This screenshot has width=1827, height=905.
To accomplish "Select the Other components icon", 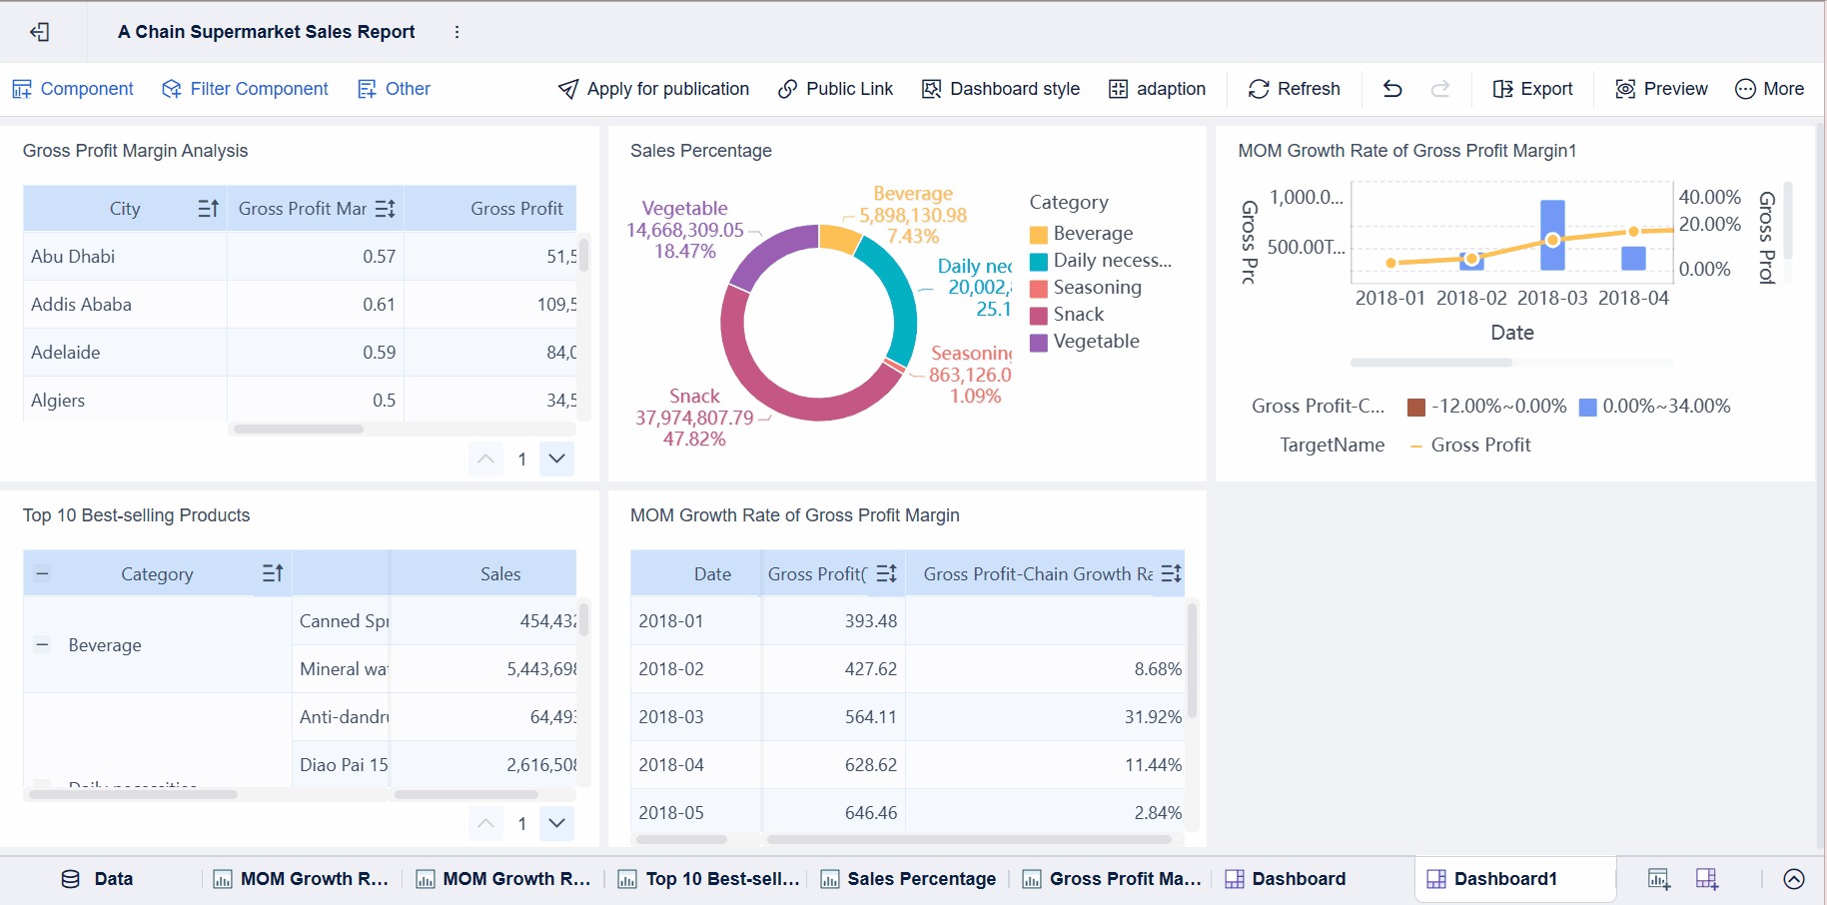I will click(x=366, y=88).
